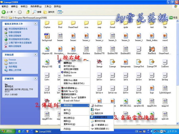Open 網路上的芳鄰 in left panel
This screenshot has width=179, height=134.
tap(15, 70)
